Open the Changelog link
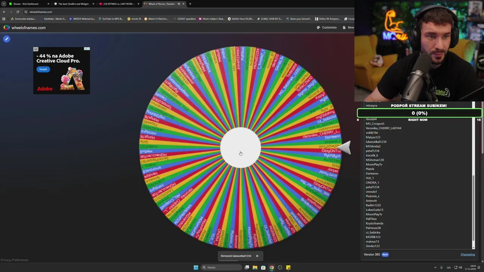 pyautogui.click(x=468, y=255)
